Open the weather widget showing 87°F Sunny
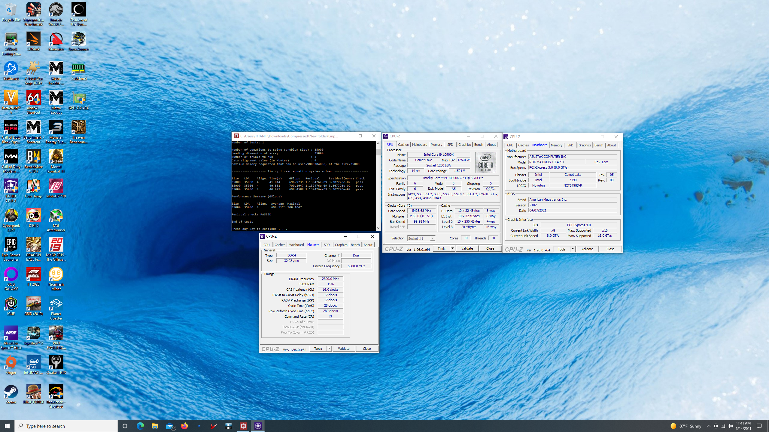Screen dimensions: 769x432 click(686, 426)
